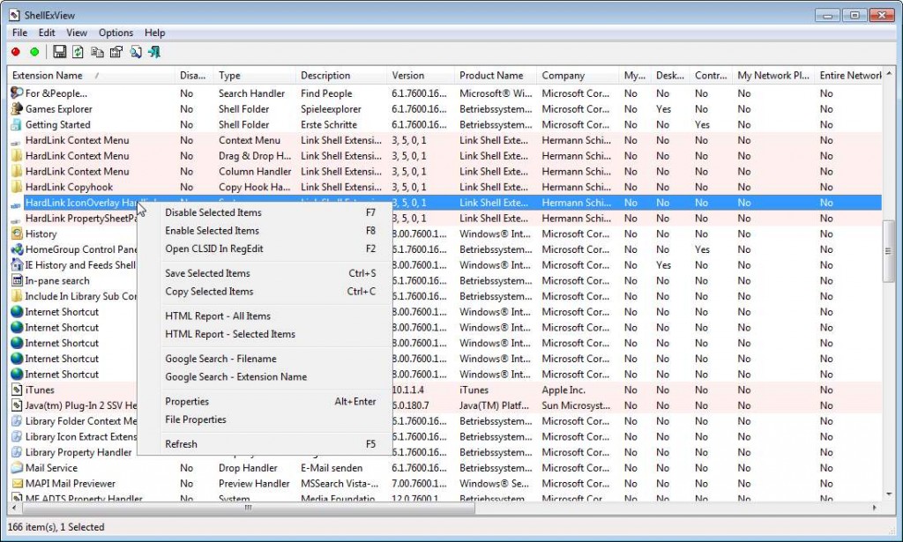This screenshot has width=903, height=542.
Task: Click the Exit door toolbar icon
Action: [x=154, y=51]
